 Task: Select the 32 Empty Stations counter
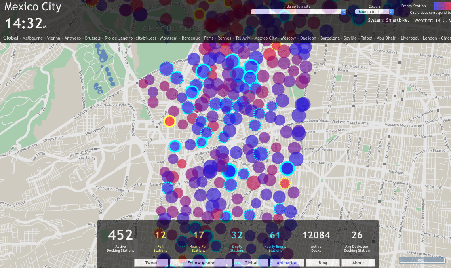click(237, 241)
